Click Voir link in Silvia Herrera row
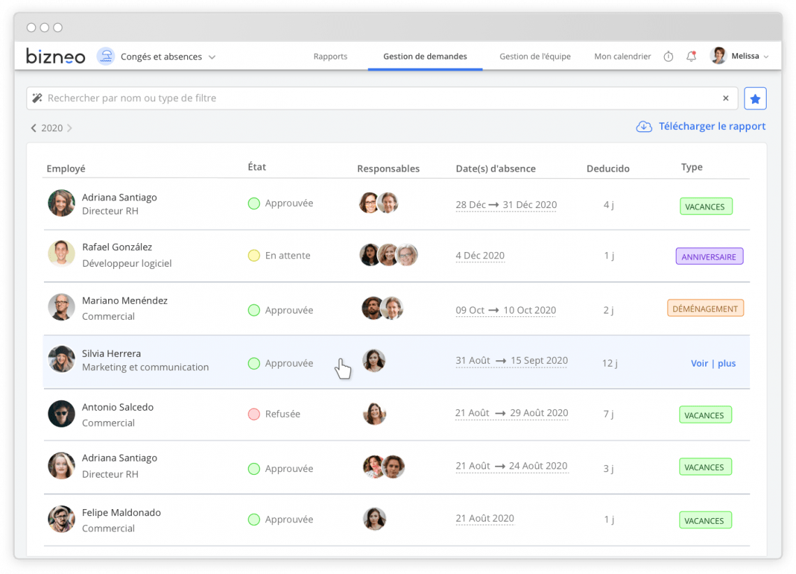Viewport: 796px width, 574px height. [x=699, y=363]
